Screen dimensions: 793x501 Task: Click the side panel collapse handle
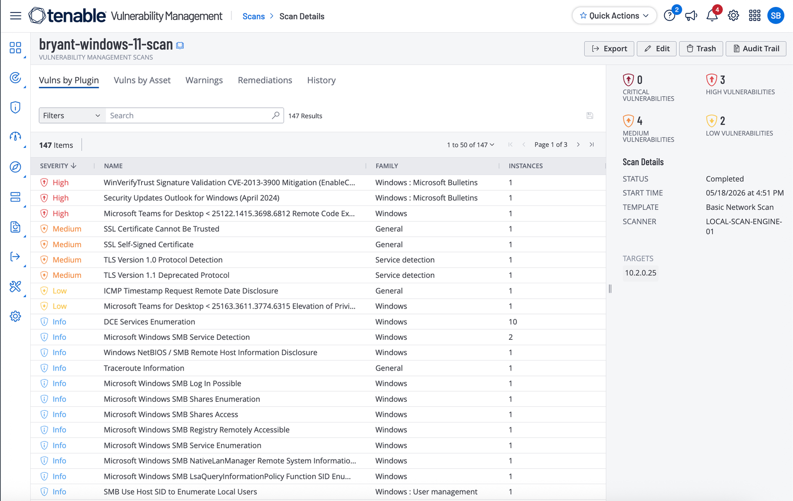tap(610, 289)
